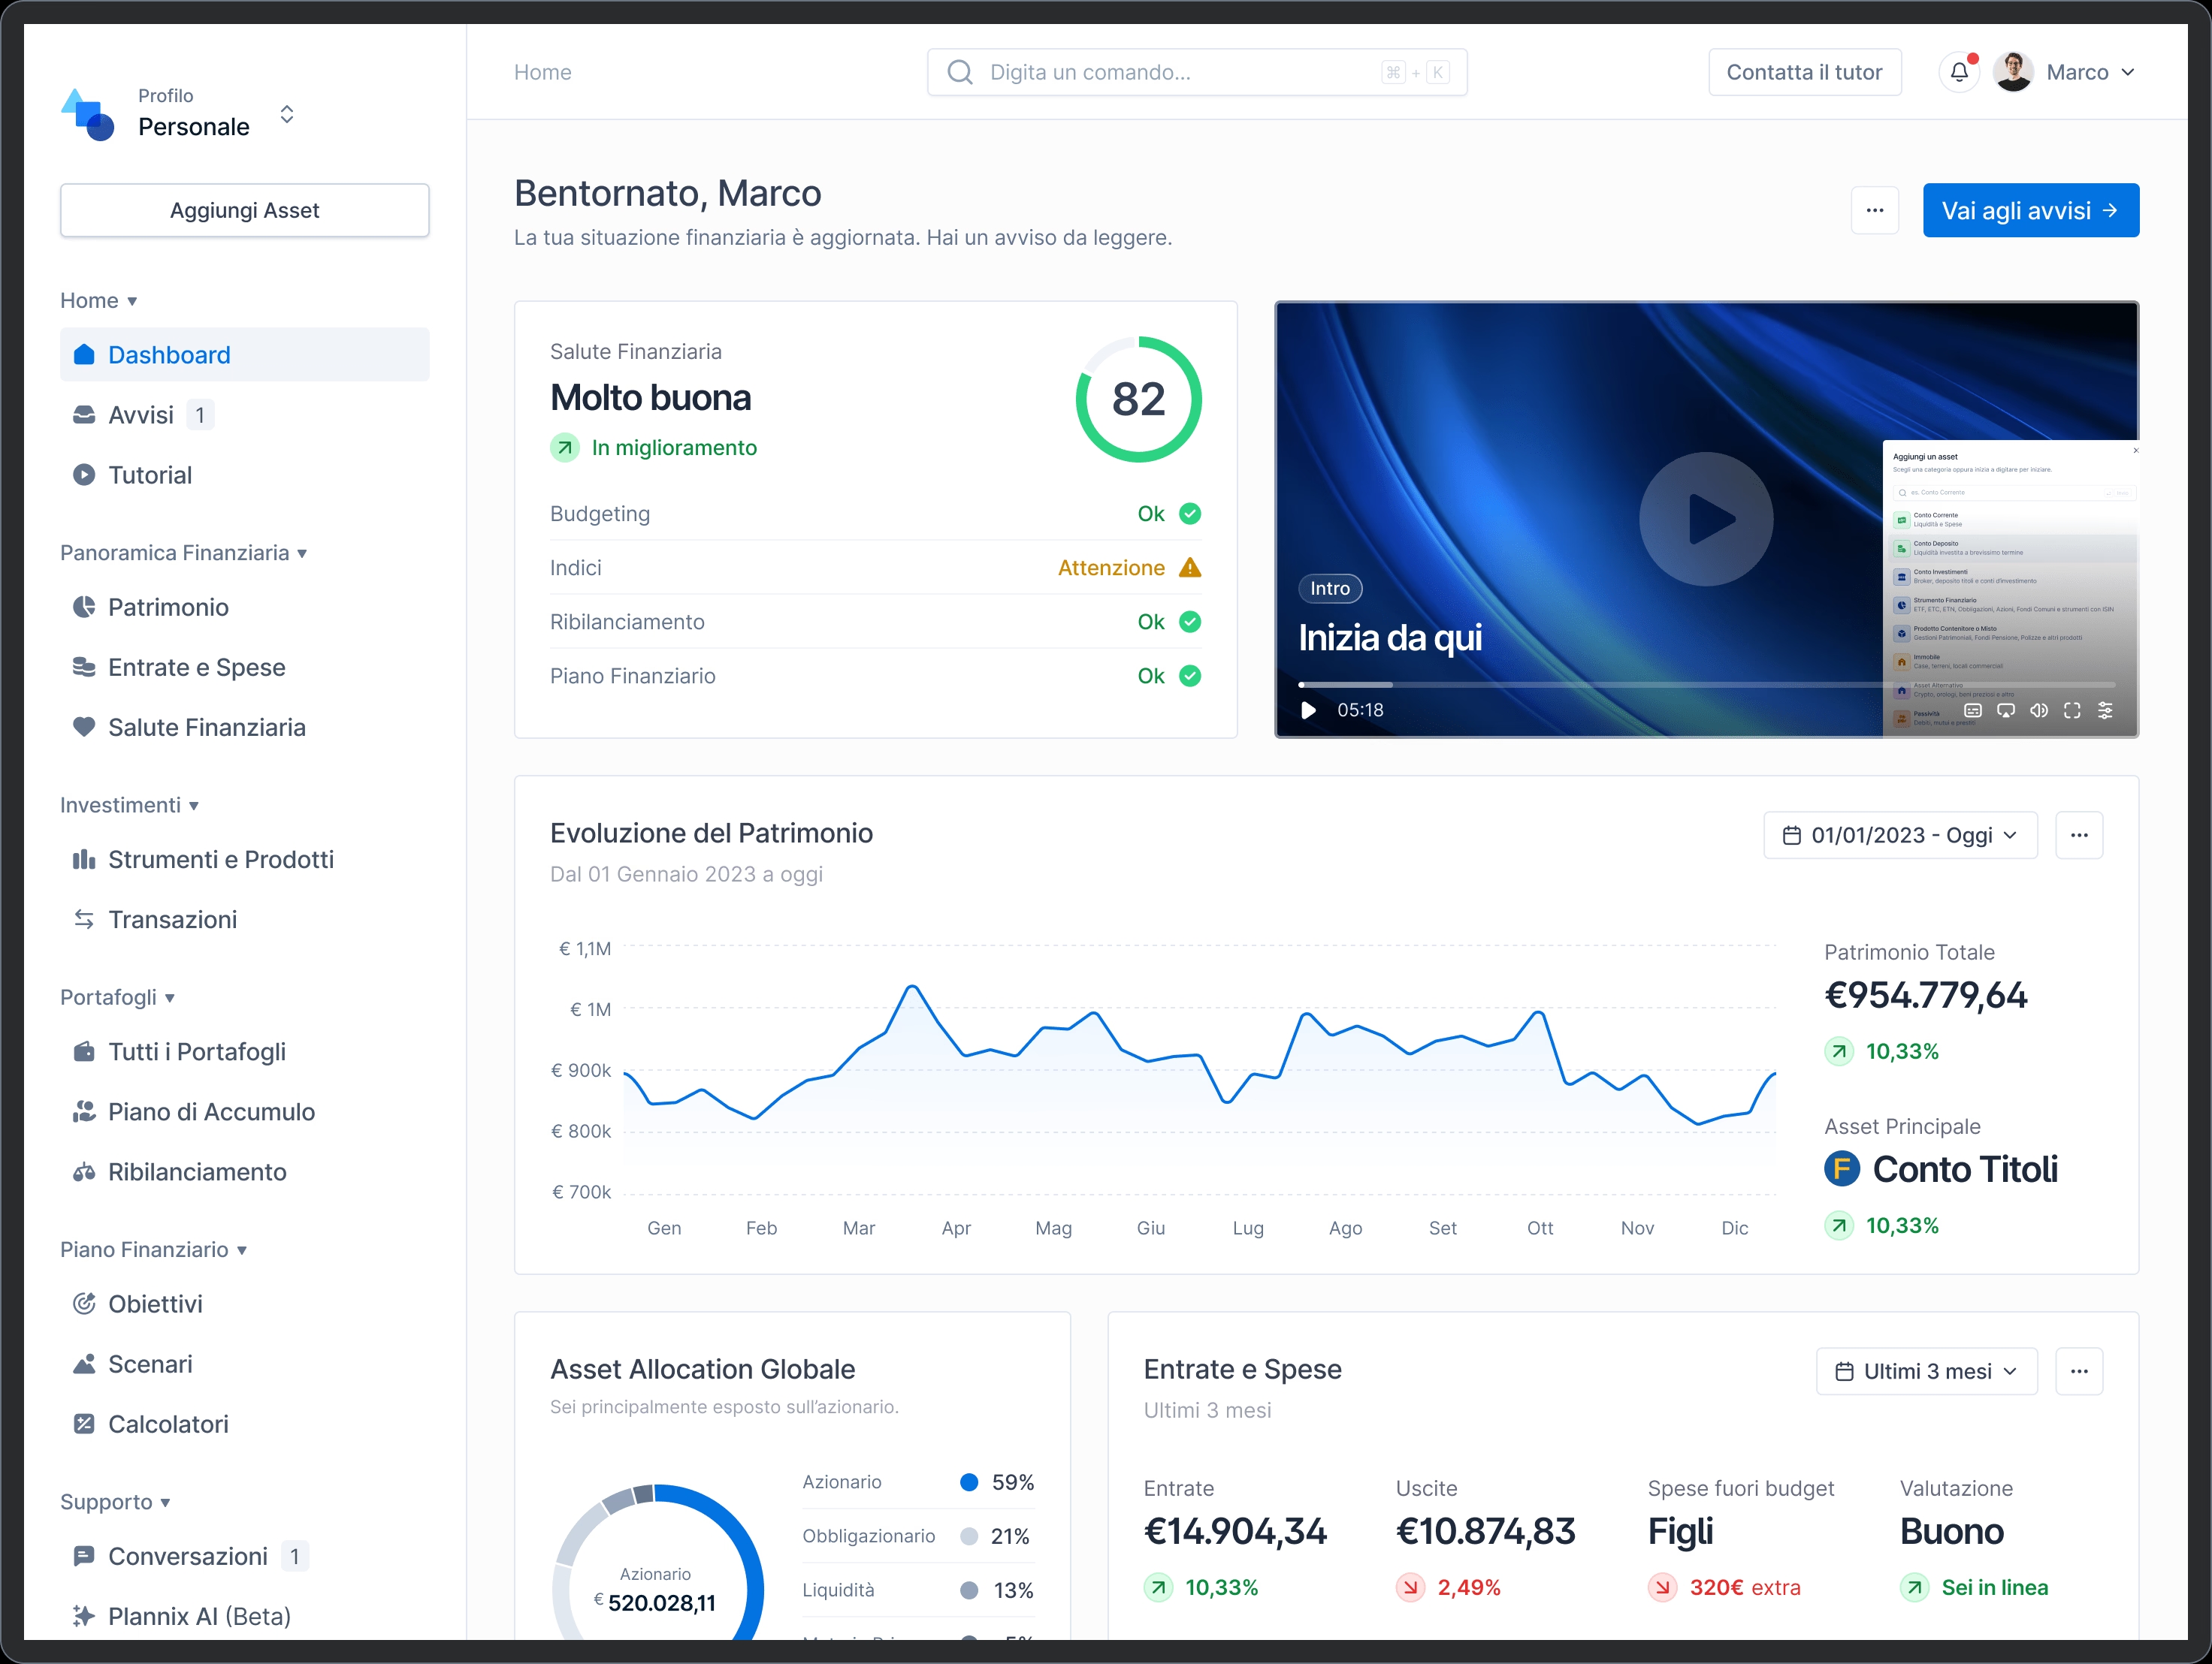Click Patrimonio Totale green arrow icon
Image resolution: width=2212 pixels, height=1664 pixels.
coord(1839,1051)
